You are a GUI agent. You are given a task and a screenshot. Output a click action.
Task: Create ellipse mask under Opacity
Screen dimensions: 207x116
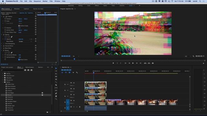[6, 37]
